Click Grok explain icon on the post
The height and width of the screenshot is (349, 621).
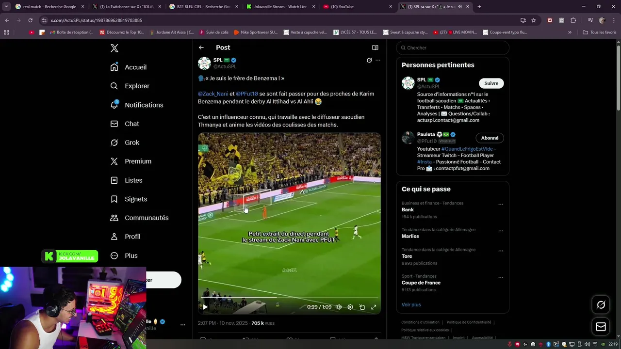[x=369, y=61]
